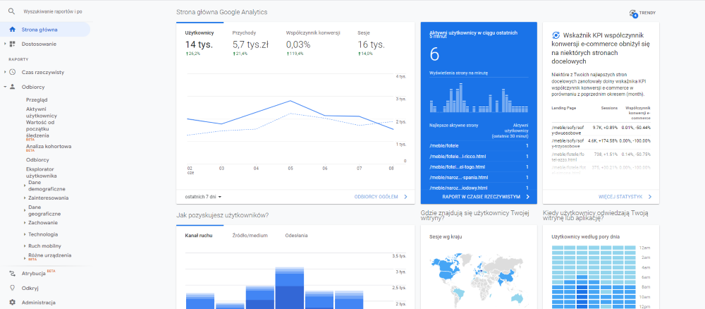705x309 pixels.
Task: Expand Zainteresowania submenu
Action: pos(25,198)
